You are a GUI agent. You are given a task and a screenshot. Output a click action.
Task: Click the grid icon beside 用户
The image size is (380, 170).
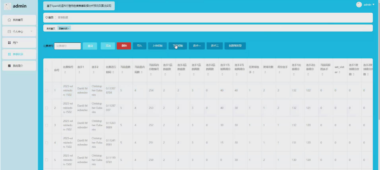pos(9,43)
